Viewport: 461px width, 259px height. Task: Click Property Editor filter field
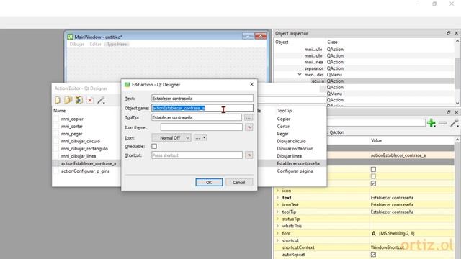pos(376,123)
